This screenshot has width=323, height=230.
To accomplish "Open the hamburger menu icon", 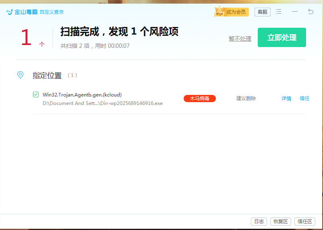I will (x=279, y=12).
